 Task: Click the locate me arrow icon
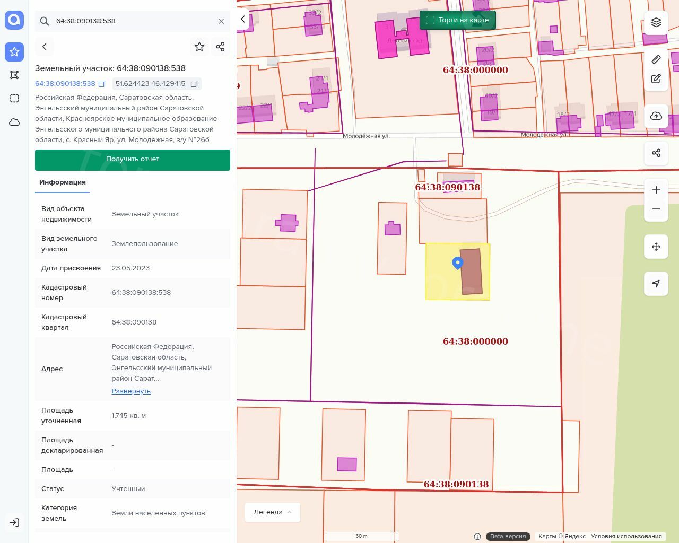(x=656, y=284)
